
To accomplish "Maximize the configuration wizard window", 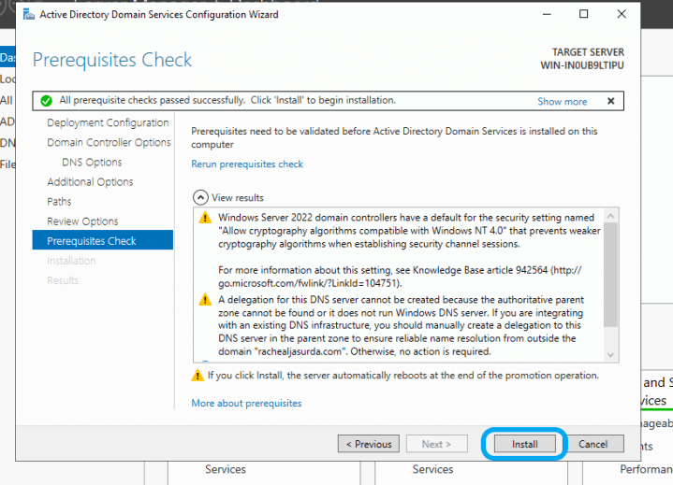I will tap(584, 14).
